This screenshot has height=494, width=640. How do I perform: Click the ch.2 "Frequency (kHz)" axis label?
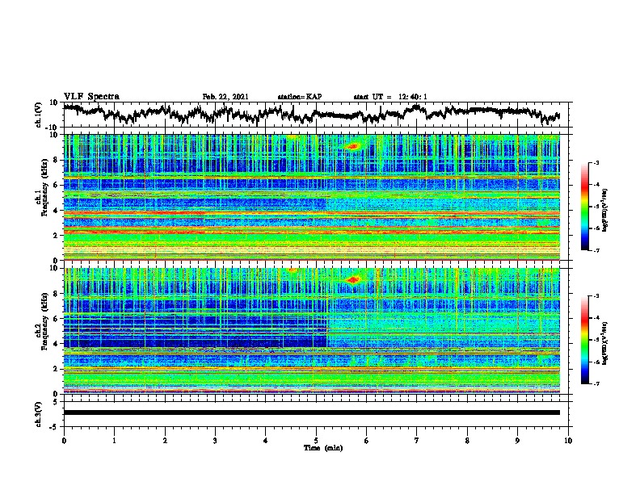[44, 320]
